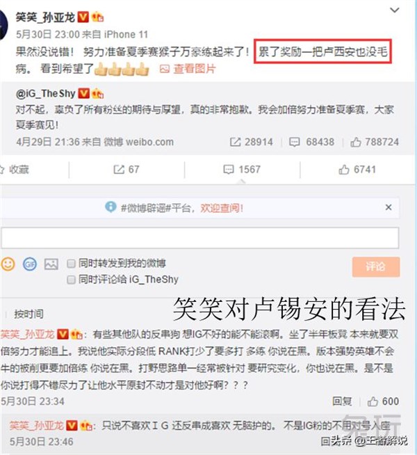Click the comment icon showing 1567
Viewport: 417px width, 455px height.
coord(229,170)
